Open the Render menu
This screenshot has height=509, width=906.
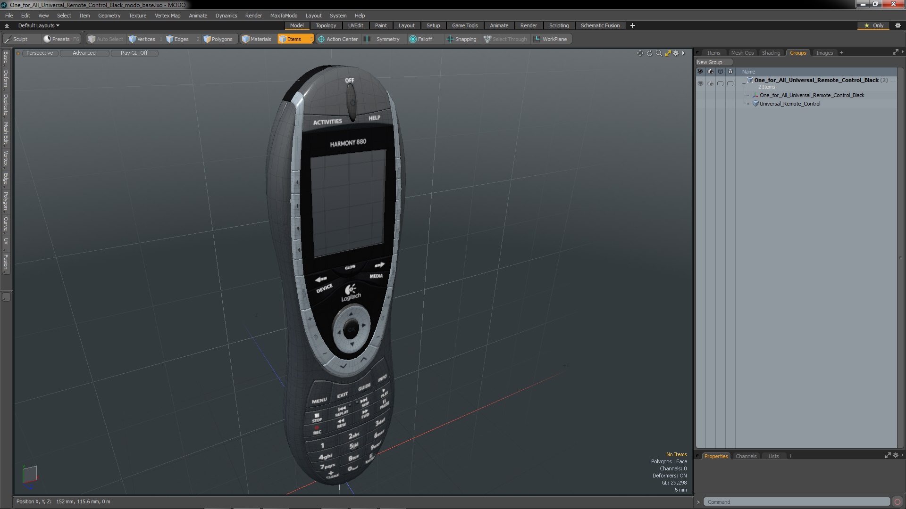click(x=253, y=15)
